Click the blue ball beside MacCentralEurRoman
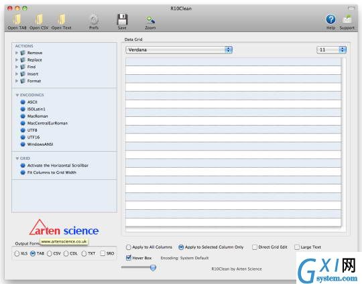The image size is (362, 284). coord(23,123)
